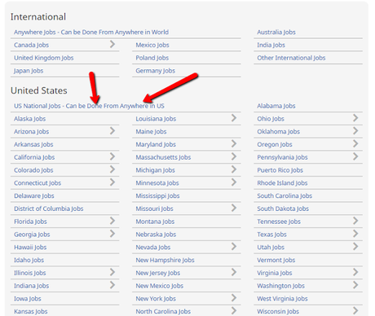Expand the Ohio Jobs chevron
This screenshot has width=375, height=316.
tap(355, 118)
